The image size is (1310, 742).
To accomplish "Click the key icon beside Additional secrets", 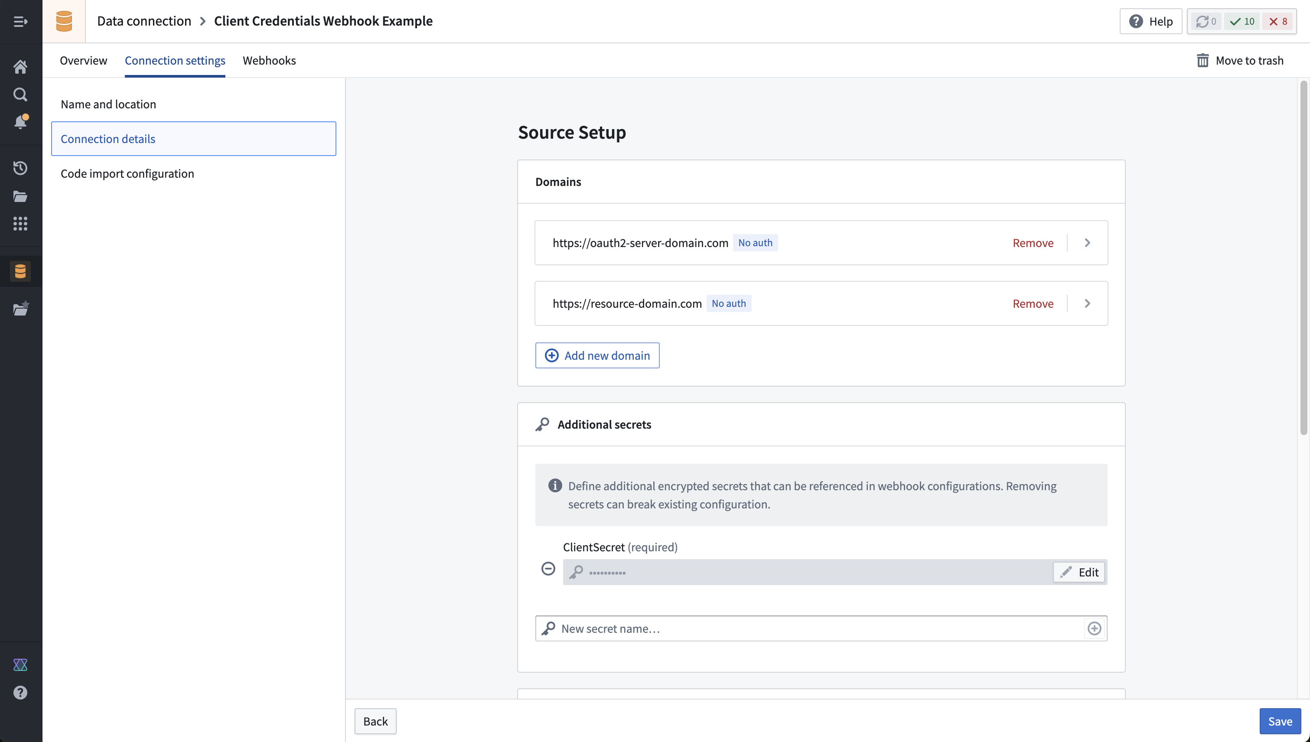I will [x=542, y=424].
